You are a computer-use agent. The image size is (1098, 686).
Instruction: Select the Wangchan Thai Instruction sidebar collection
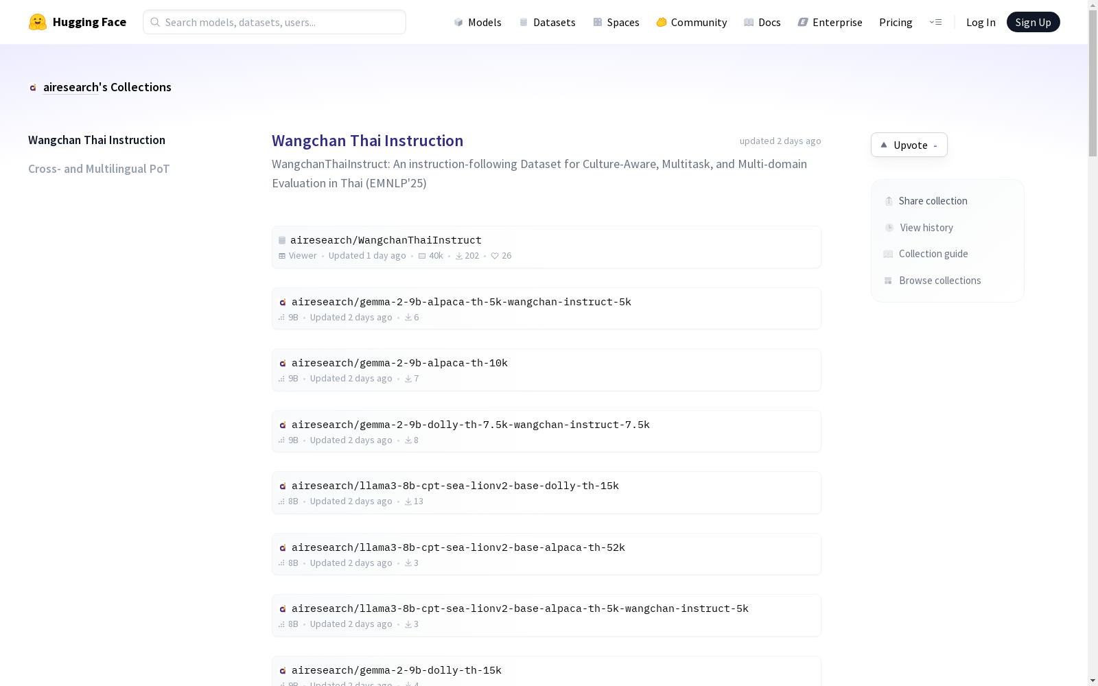click(x=97, y=140)
